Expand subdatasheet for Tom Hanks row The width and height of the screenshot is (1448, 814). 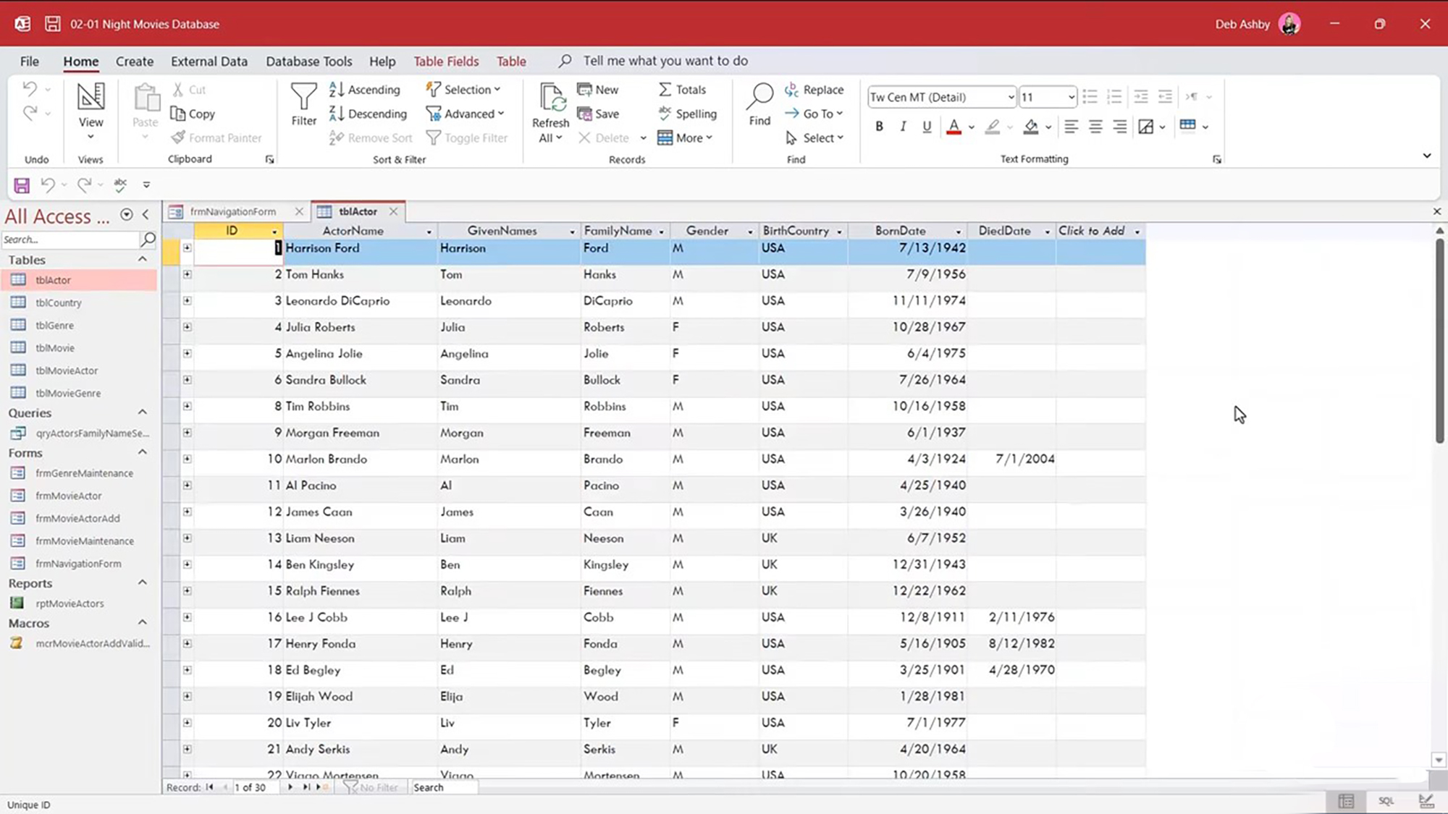(187, 274)
